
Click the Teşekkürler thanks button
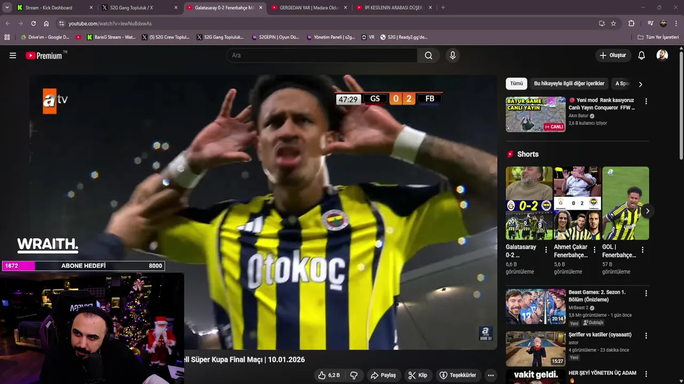[458, 375]
